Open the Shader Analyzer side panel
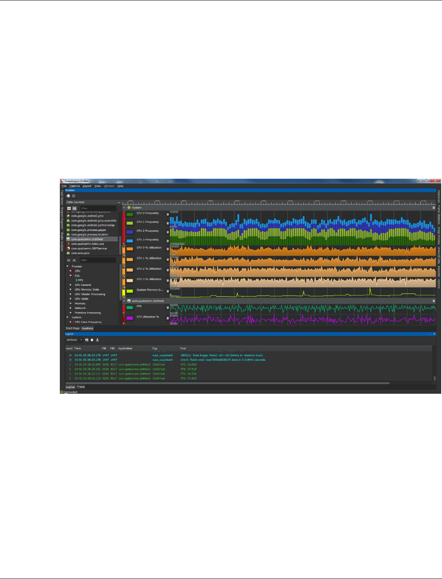The width and height of the screenshot is (442, 579). point(62,241)
